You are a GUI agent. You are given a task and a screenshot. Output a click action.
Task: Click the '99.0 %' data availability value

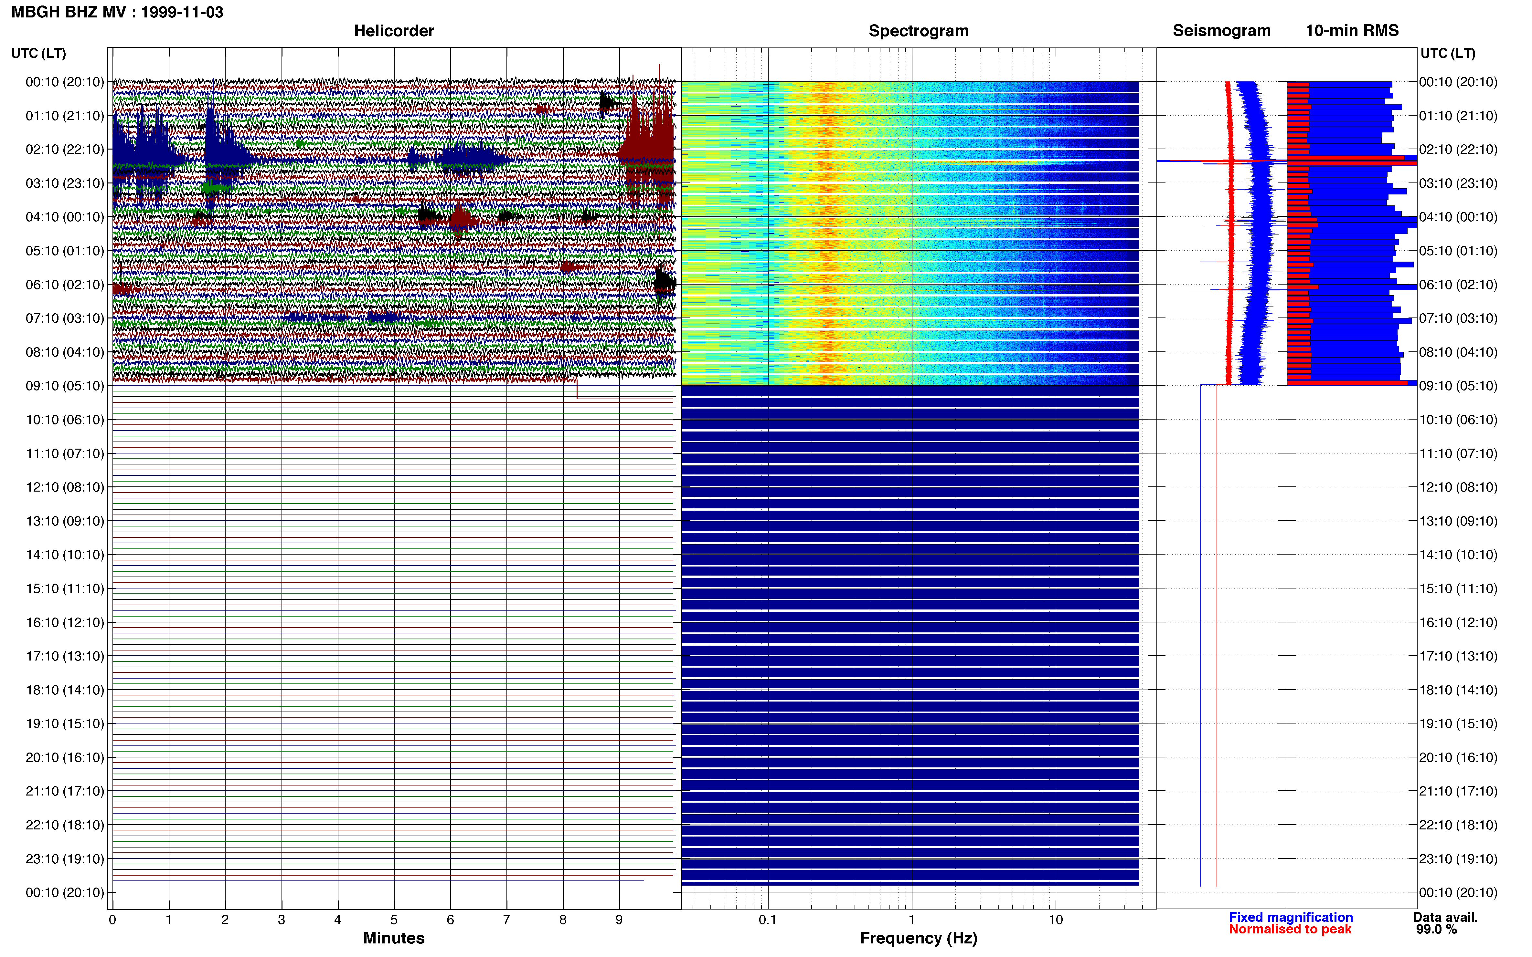(1436, 929)
